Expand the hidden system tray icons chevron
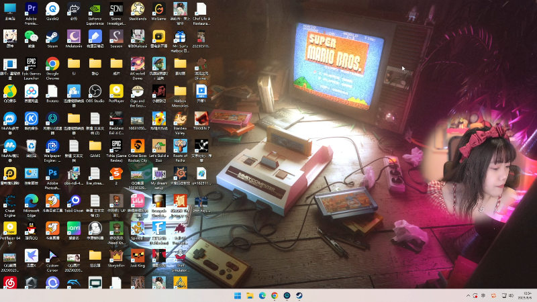The height and width of the screenshot is (302, 537). click(x=468, y=295)
